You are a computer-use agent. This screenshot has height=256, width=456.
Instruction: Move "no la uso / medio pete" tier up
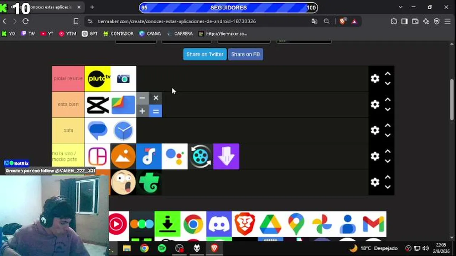(388, 152)
